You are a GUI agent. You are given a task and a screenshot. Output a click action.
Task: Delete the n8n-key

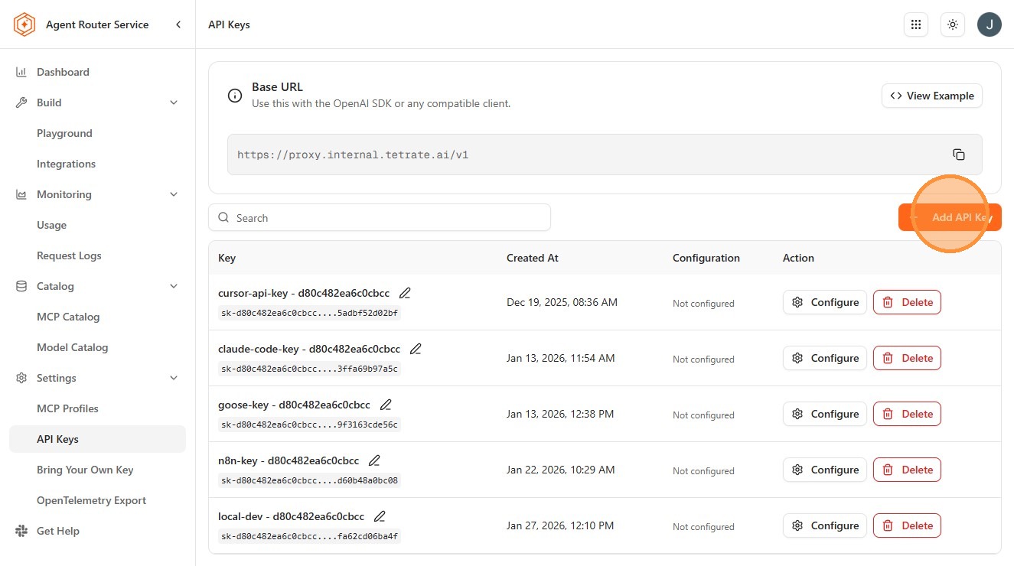point(907,470)
